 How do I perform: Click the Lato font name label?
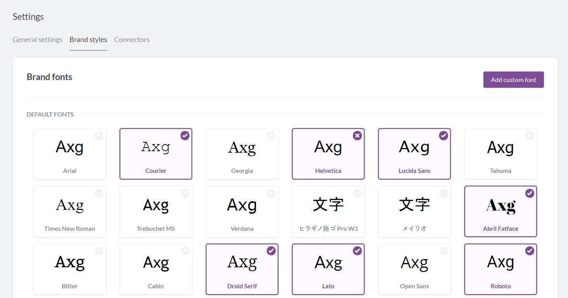point(328,286)
